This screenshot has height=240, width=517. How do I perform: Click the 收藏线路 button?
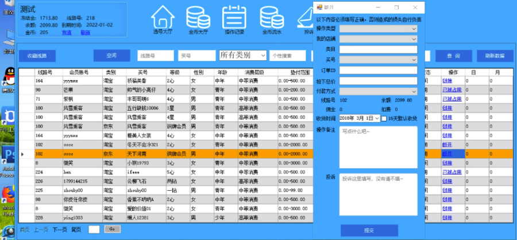click(37, 56)
